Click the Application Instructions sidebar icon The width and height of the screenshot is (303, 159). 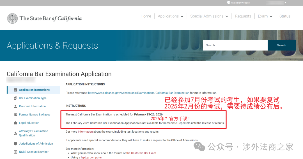point(15,90)
